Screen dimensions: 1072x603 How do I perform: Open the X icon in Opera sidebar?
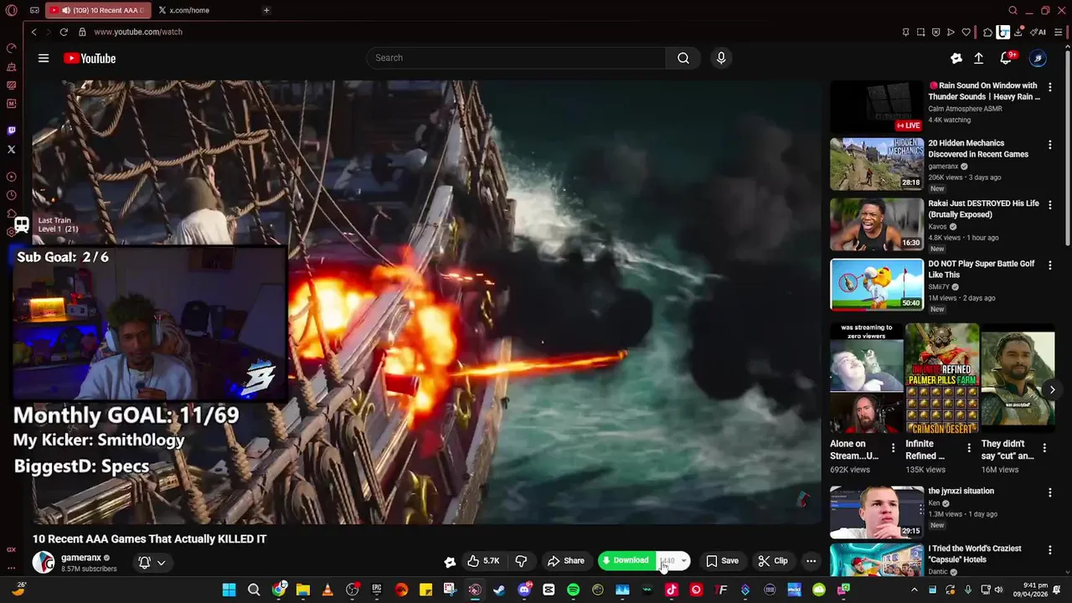pos(11,149)
